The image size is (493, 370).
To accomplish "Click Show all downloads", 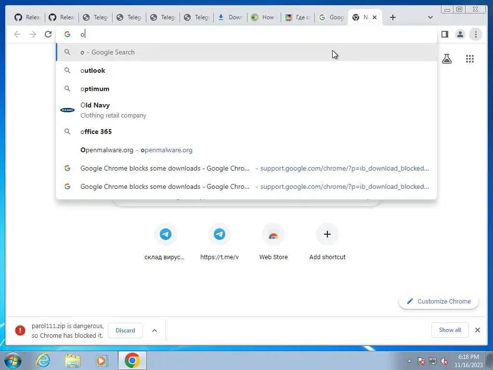I will point(450,330).
